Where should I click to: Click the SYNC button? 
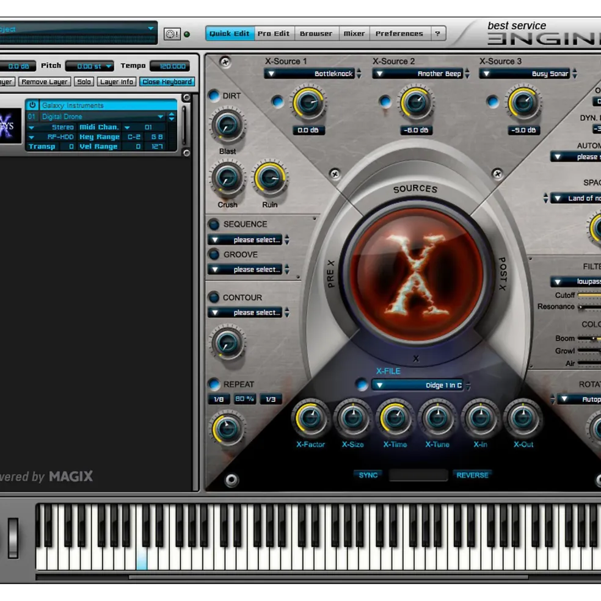tap(368, 475)
